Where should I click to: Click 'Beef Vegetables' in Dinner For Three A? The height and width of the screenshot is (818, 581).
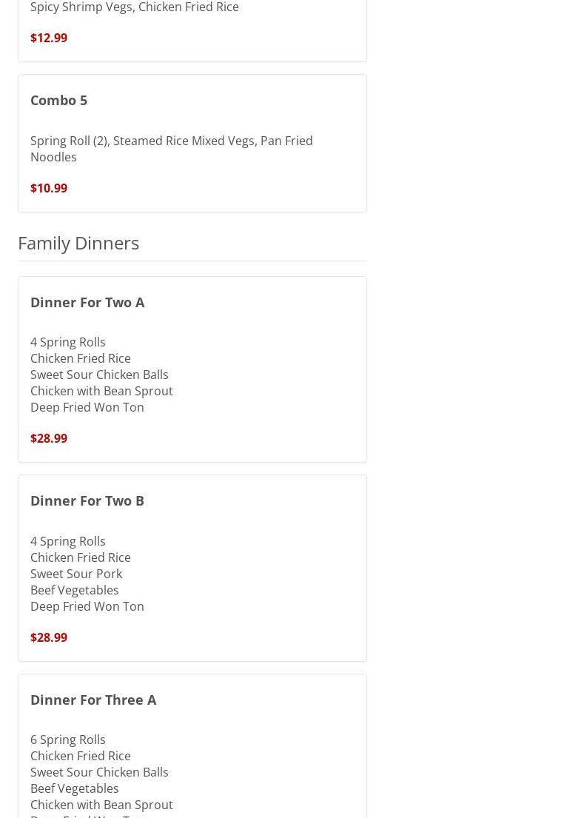(x=74, y=788)
